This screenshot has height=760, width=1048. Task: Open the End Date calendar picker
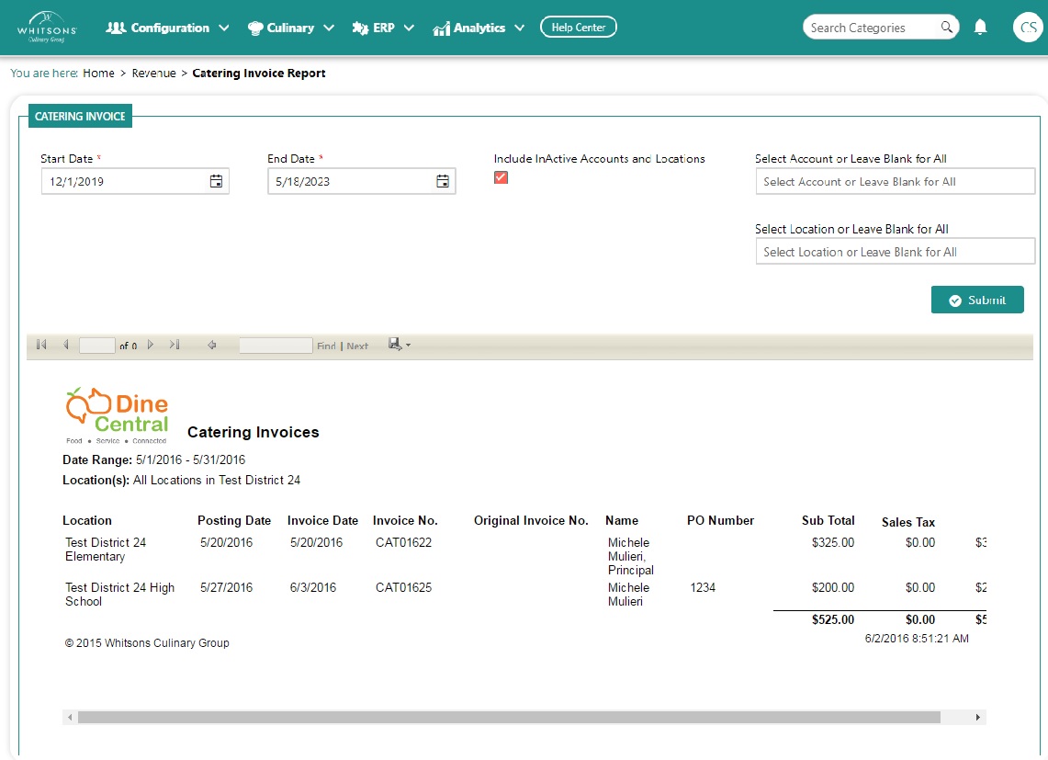443,181
